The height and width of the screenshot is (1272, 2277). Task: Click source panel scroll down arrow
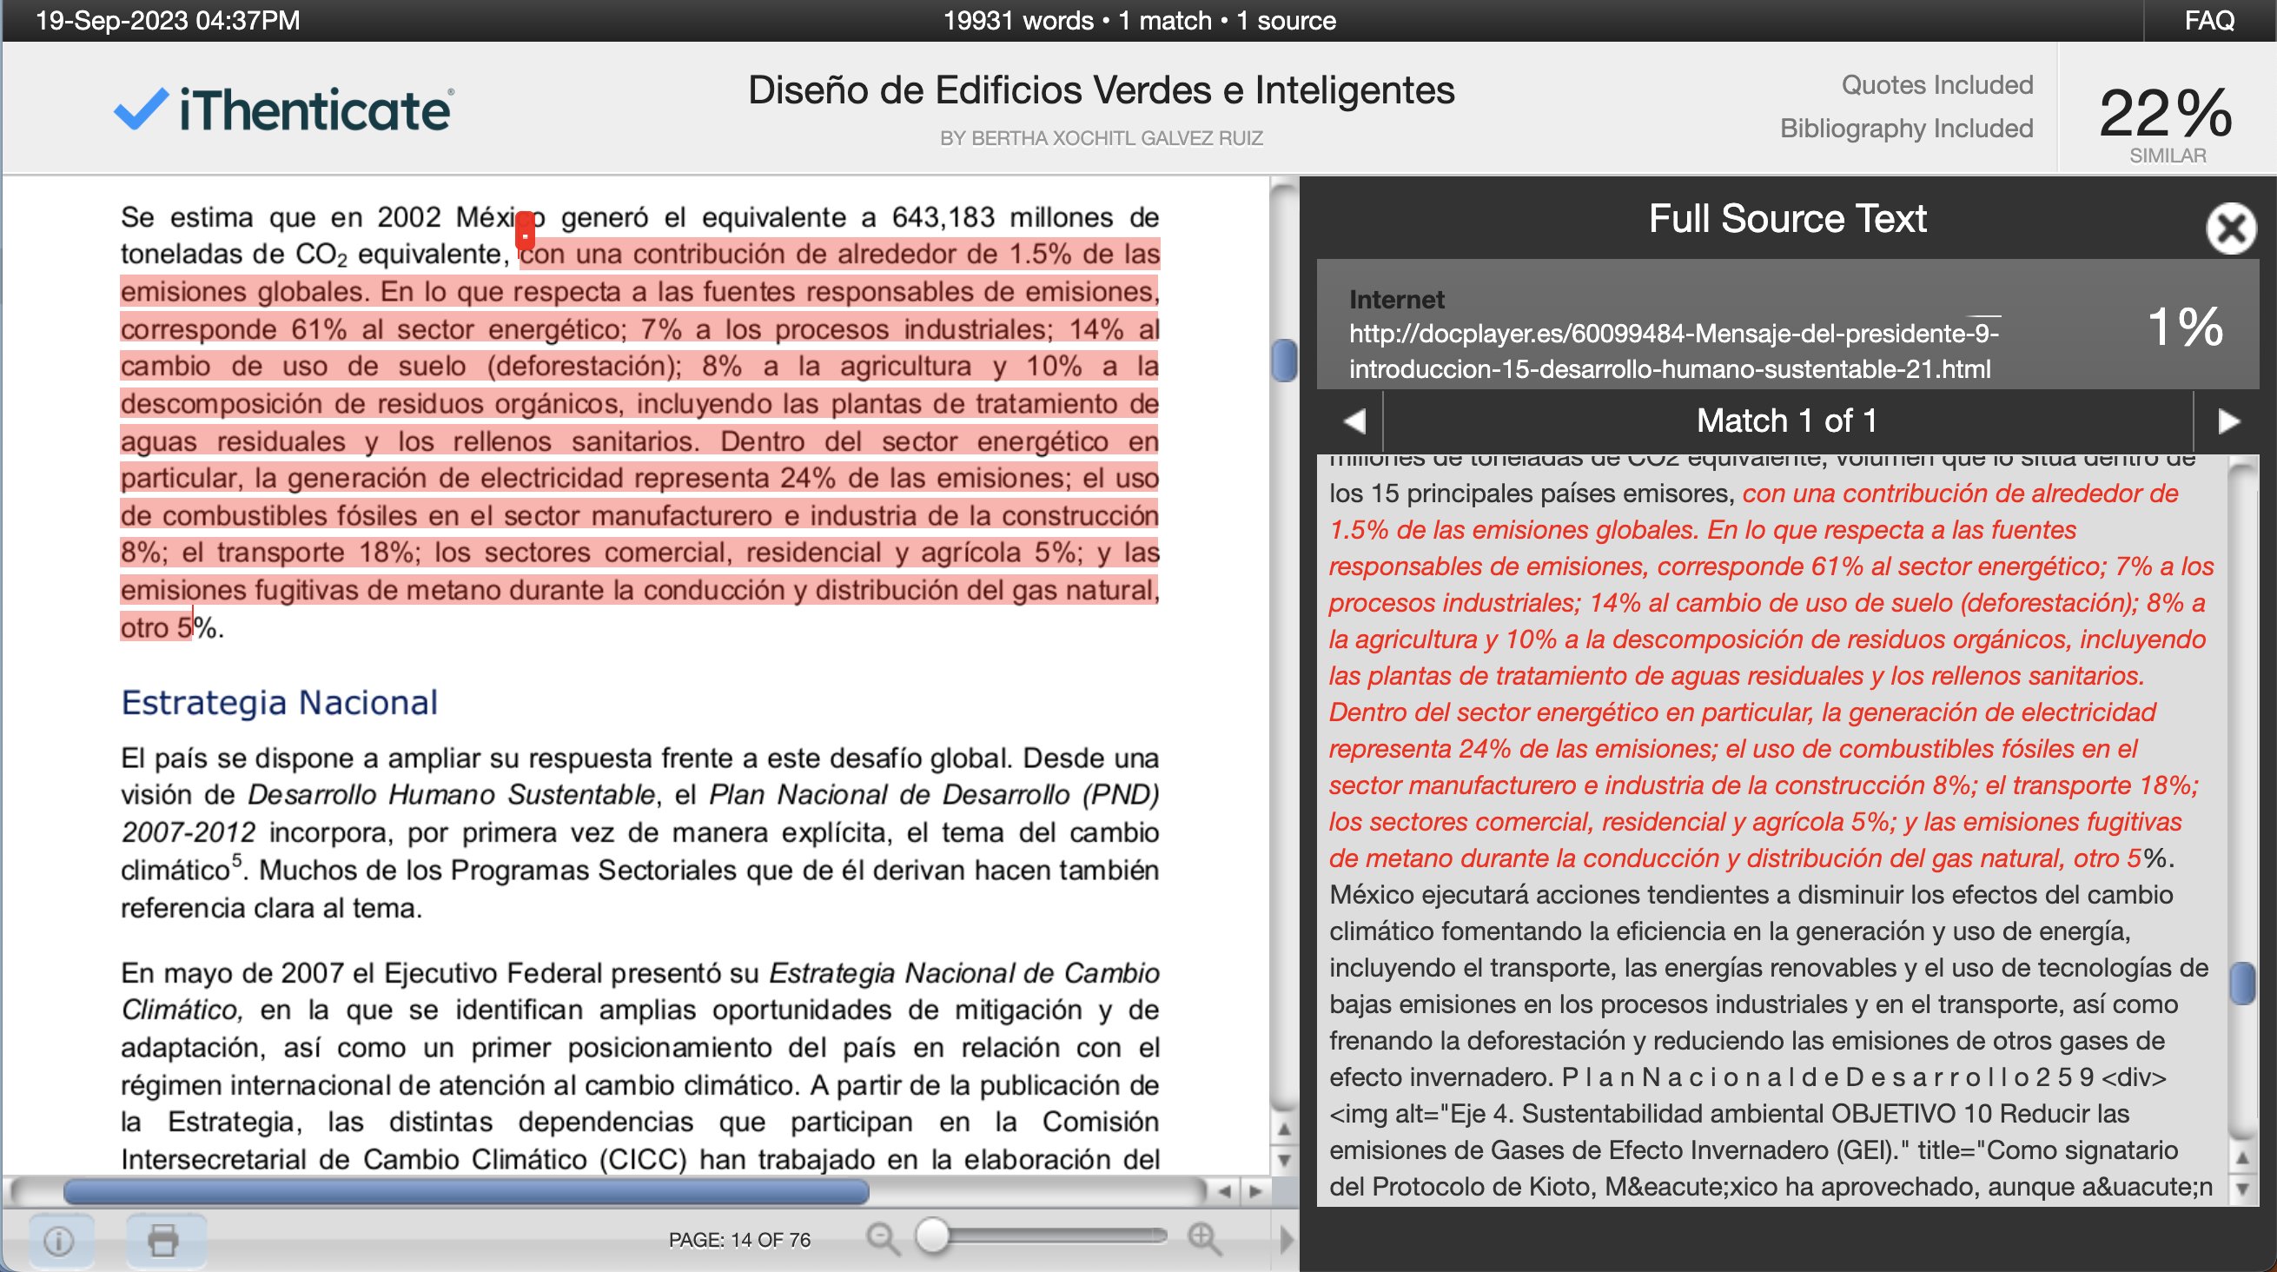(2241, 1189)
